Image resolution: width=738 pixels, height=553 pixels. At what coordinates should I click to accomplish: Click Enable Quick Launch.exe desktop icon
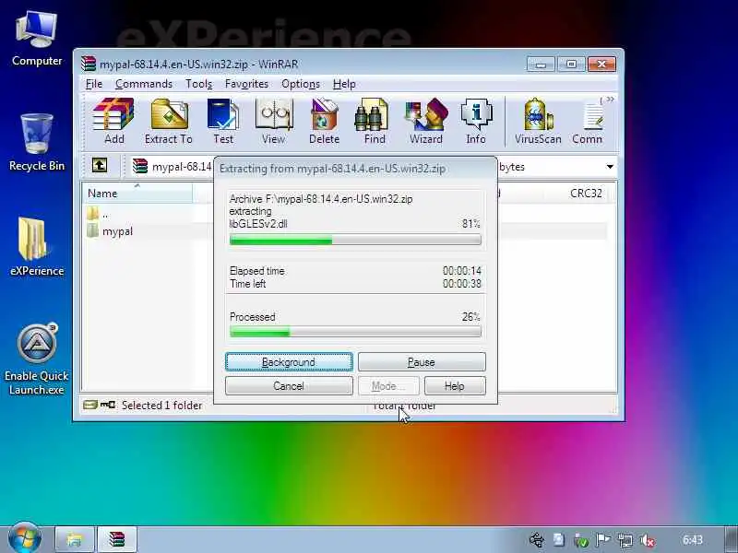coord(37,359)
